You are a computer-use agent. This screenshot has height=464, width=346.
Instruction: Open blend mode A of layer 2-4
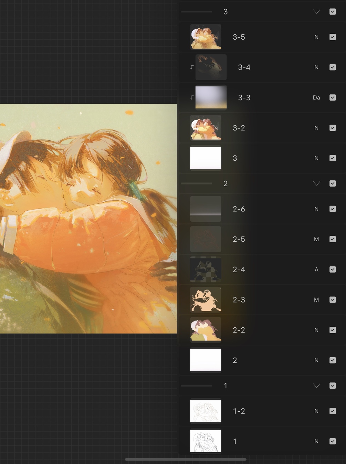point(316,270)
